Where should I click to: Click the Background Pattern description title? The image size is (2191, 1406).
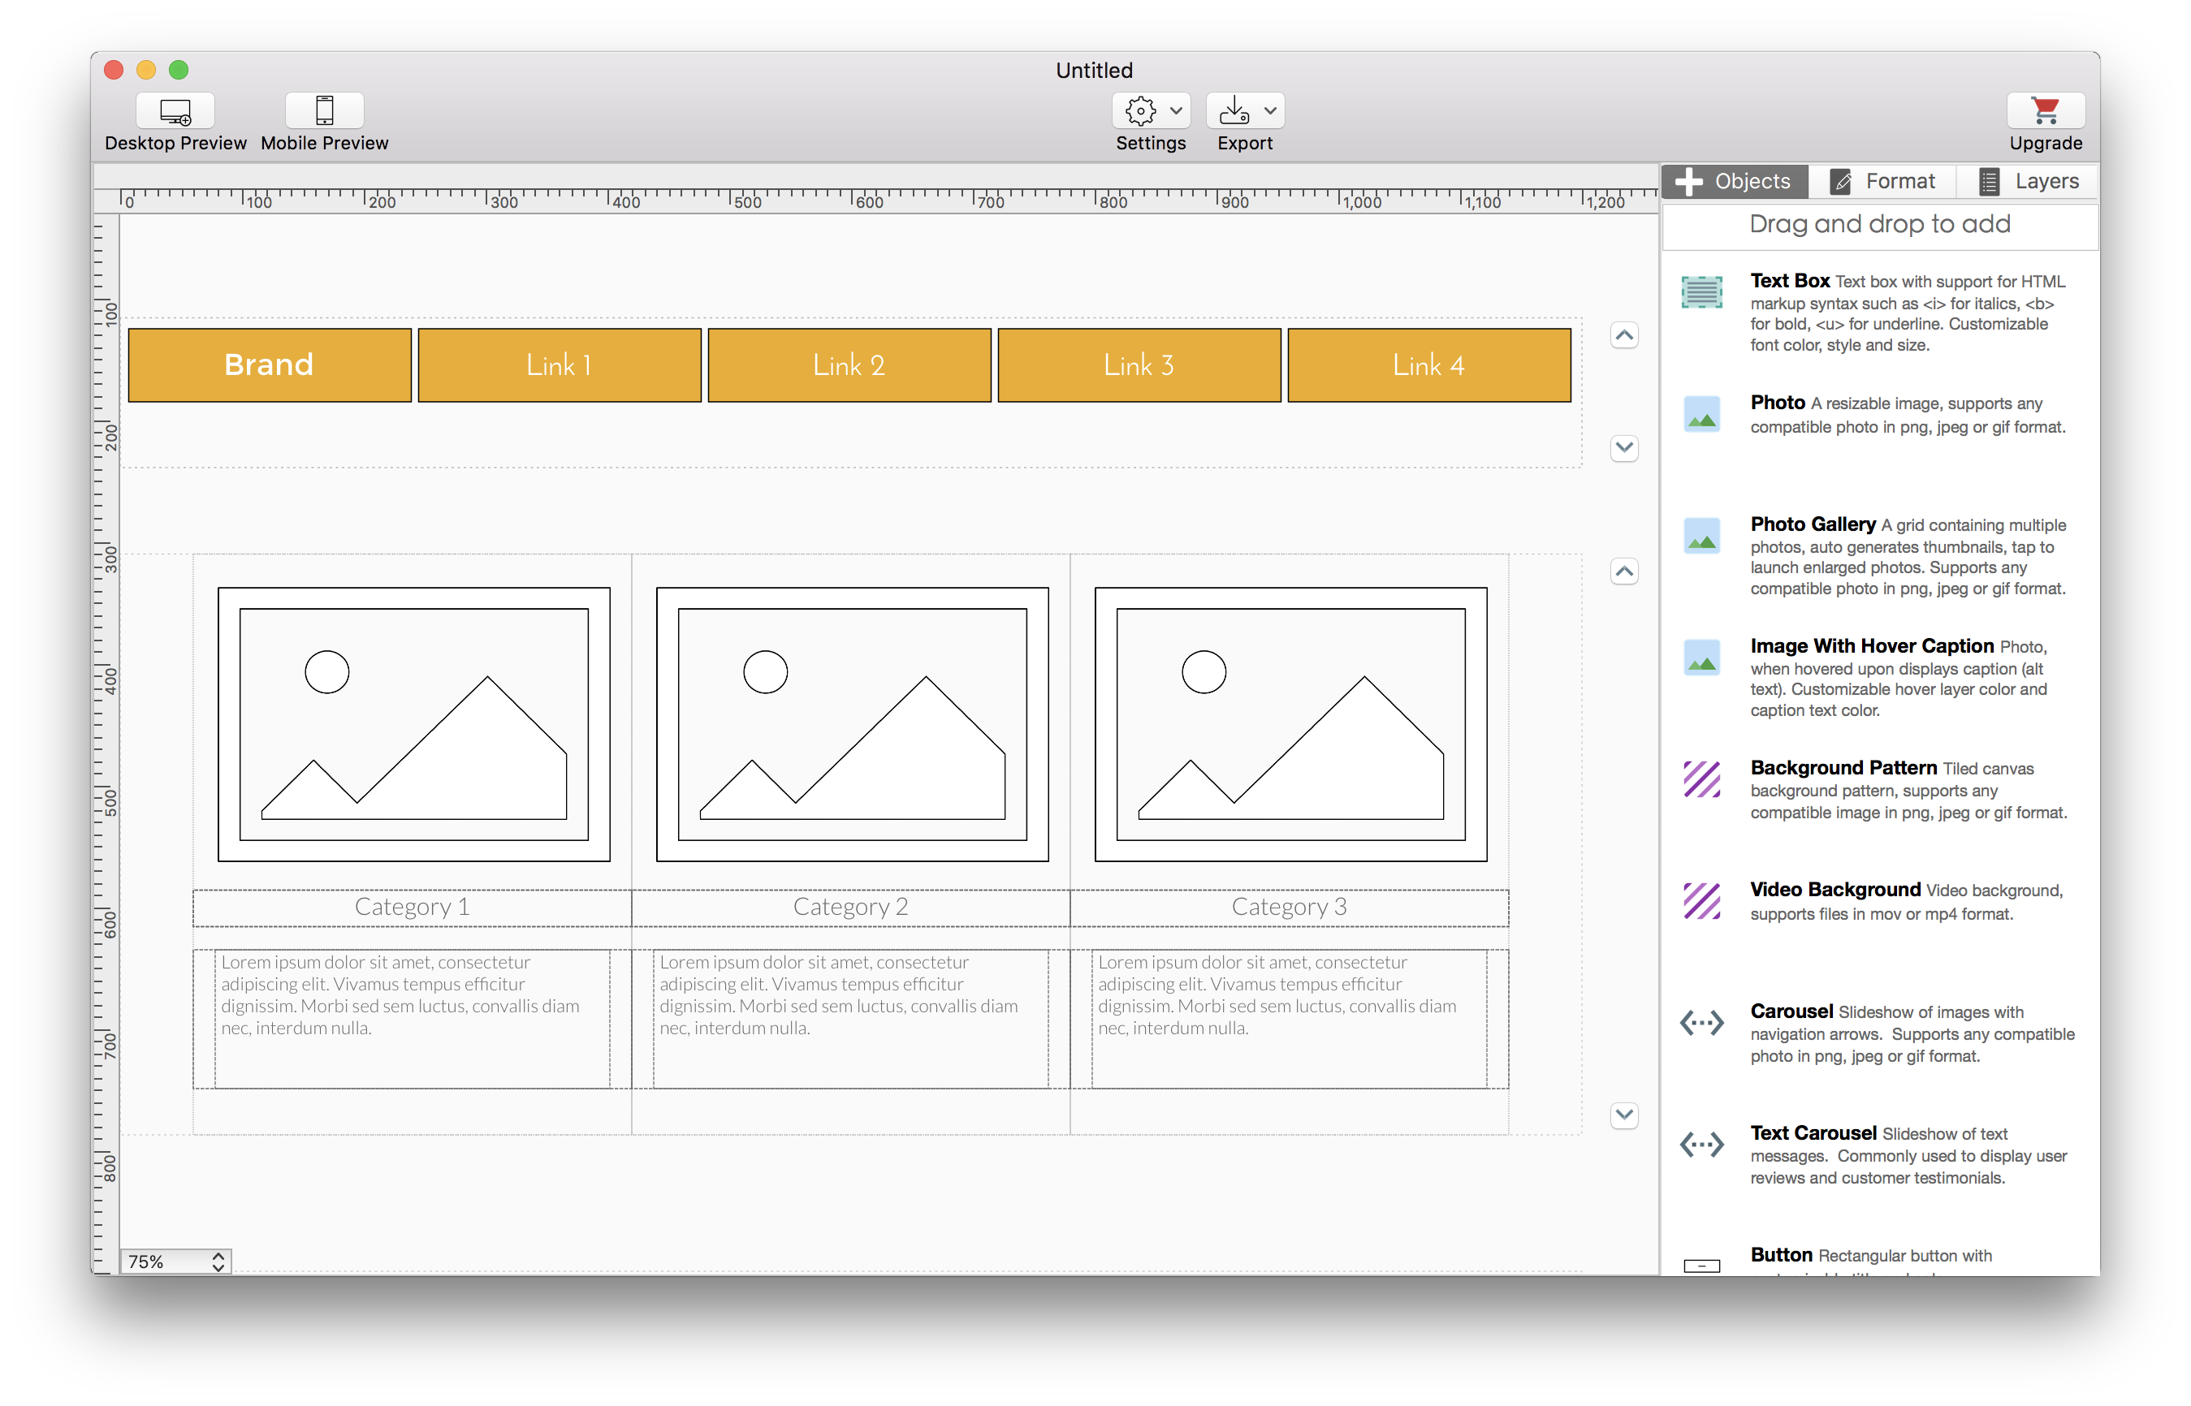point(1843,768)
